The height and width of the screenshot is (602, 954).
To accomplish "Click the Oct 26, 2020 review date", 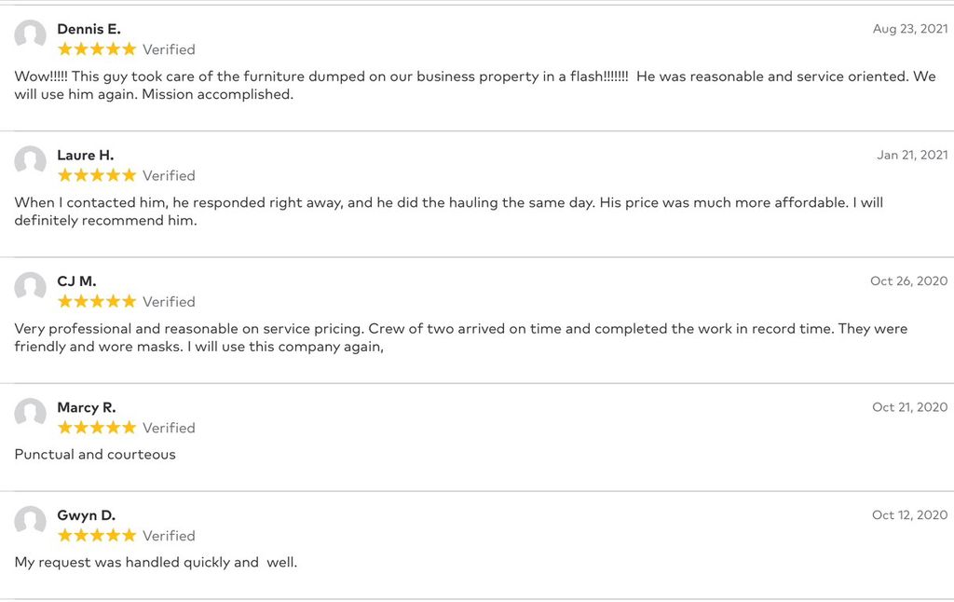I will (908, 280).
